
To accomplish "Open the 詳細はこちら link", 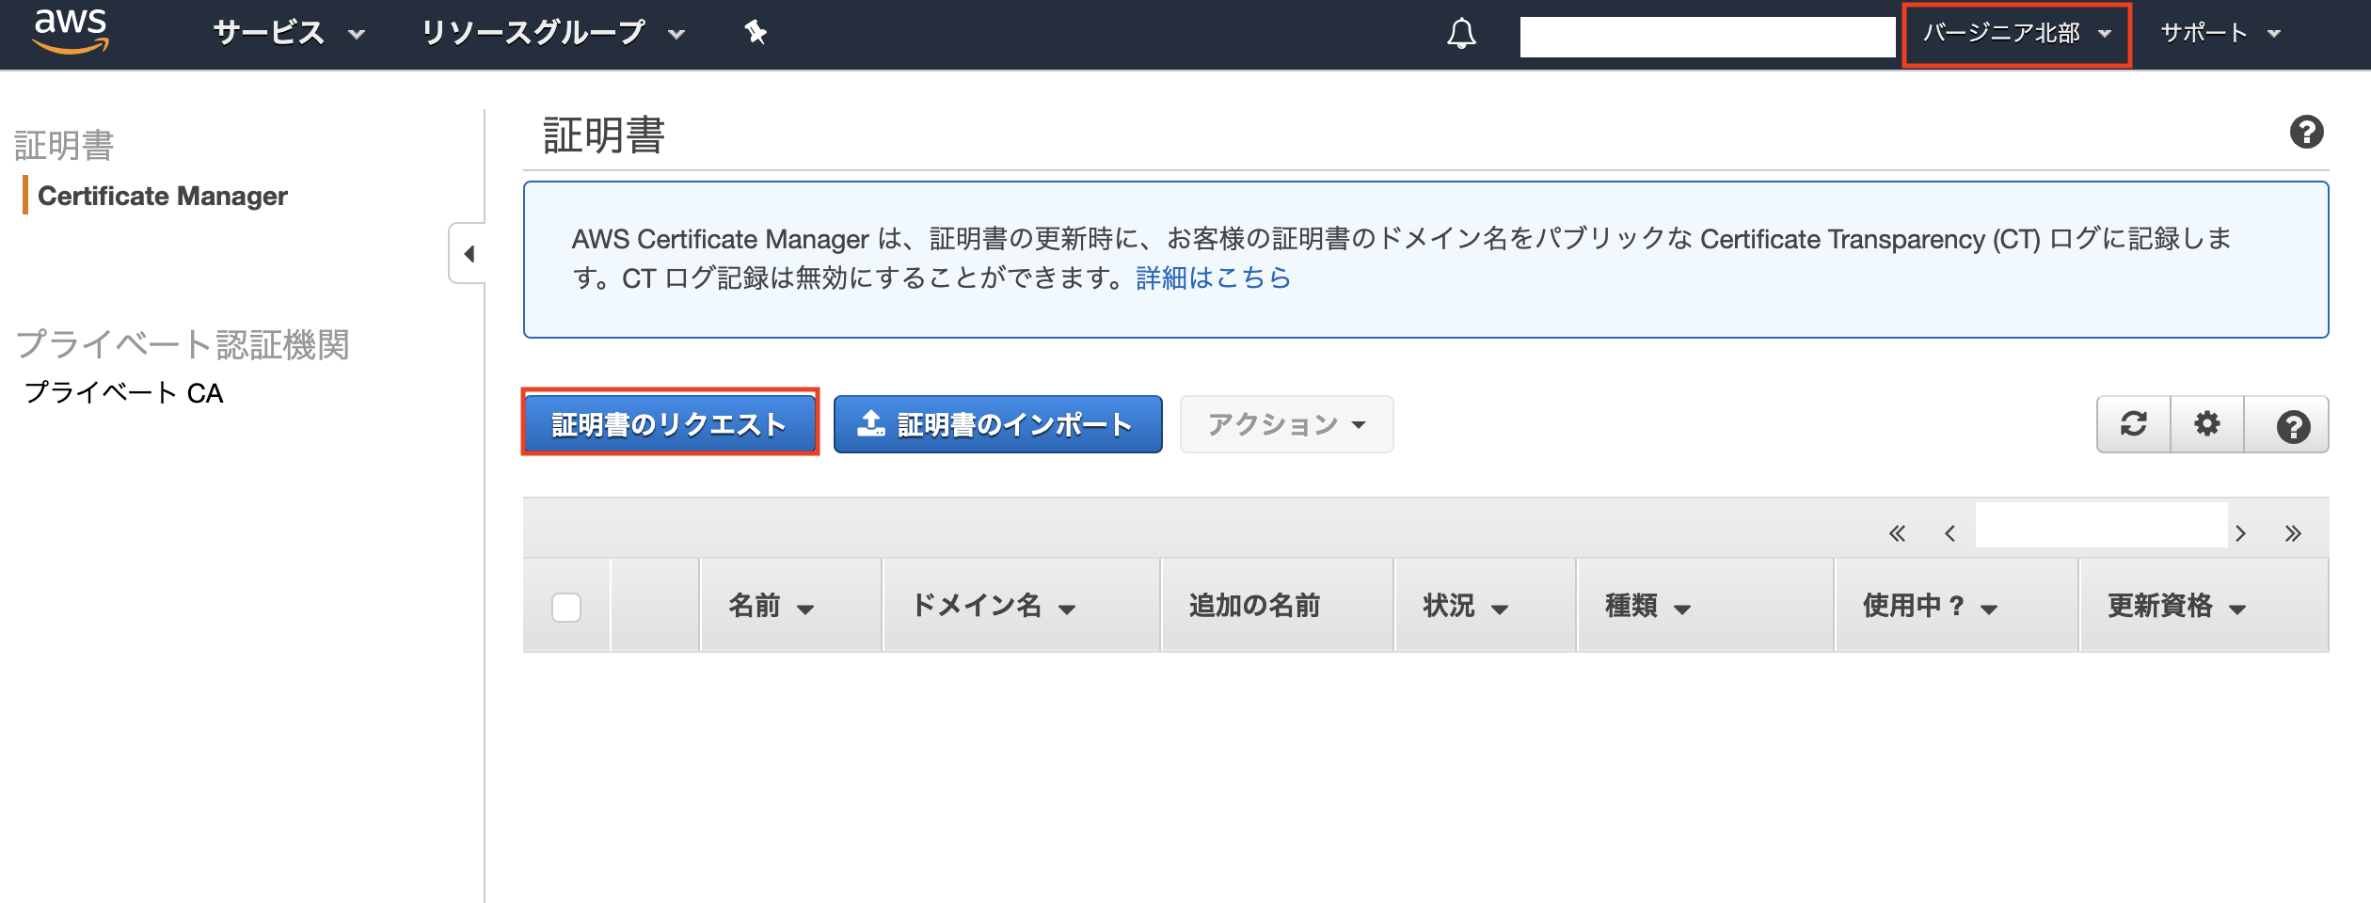I will tap(1212, 277).
